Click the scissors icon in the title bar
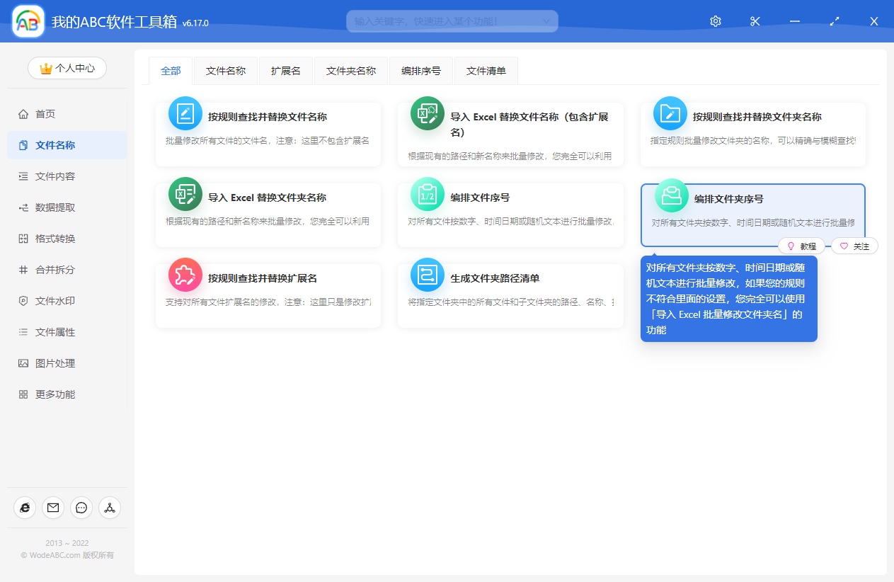 755,21
